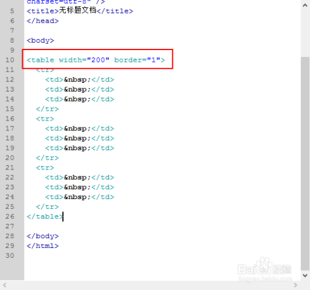
Task: Click line number 9 in the gutter
Action: 12,50
